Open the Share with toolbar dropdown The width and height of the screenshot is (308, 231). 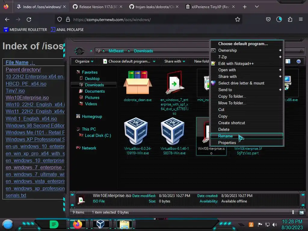click(175, 61)
